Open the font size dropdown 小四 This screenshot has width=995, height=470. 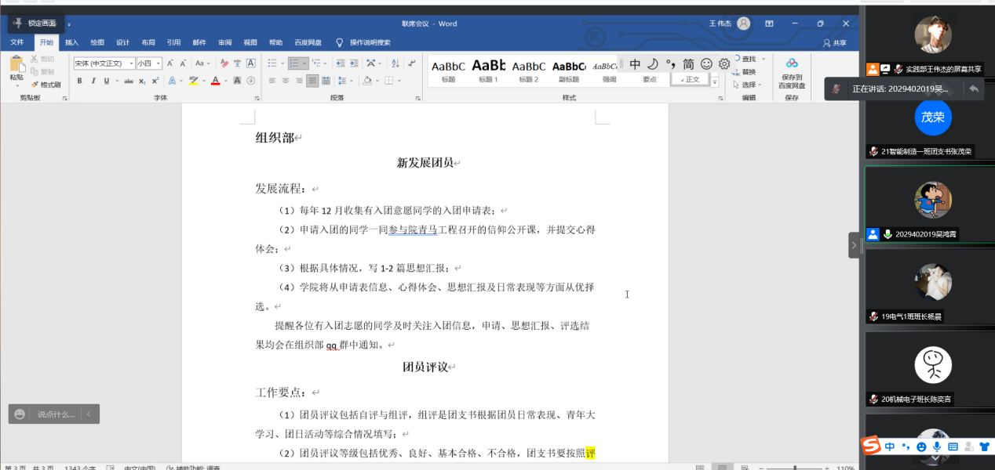148,63
